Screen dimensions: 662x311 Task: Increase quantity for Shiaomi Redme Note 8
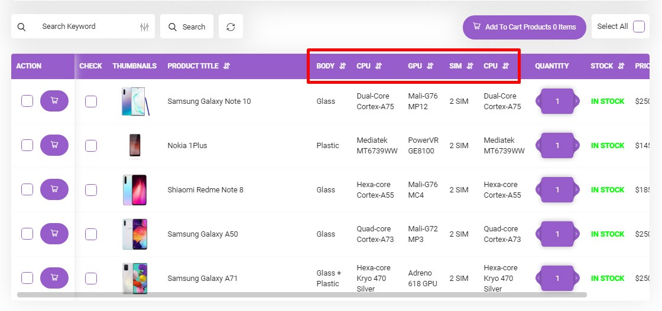coord(576,189)
